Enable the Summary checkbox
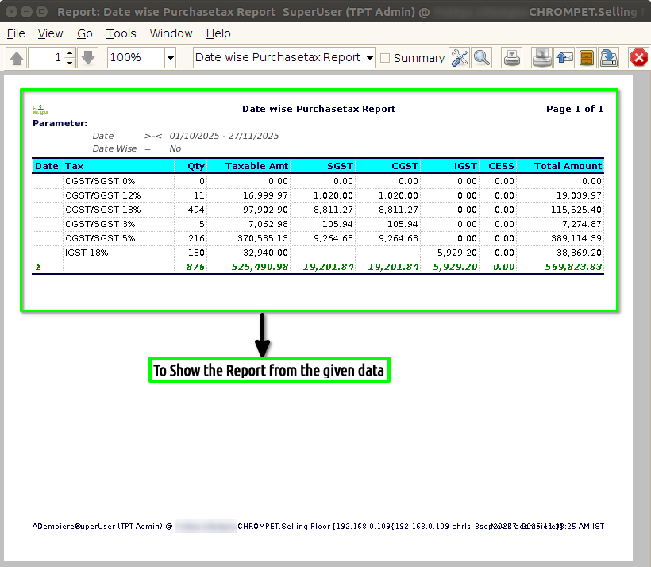 (x=385, y=58)
